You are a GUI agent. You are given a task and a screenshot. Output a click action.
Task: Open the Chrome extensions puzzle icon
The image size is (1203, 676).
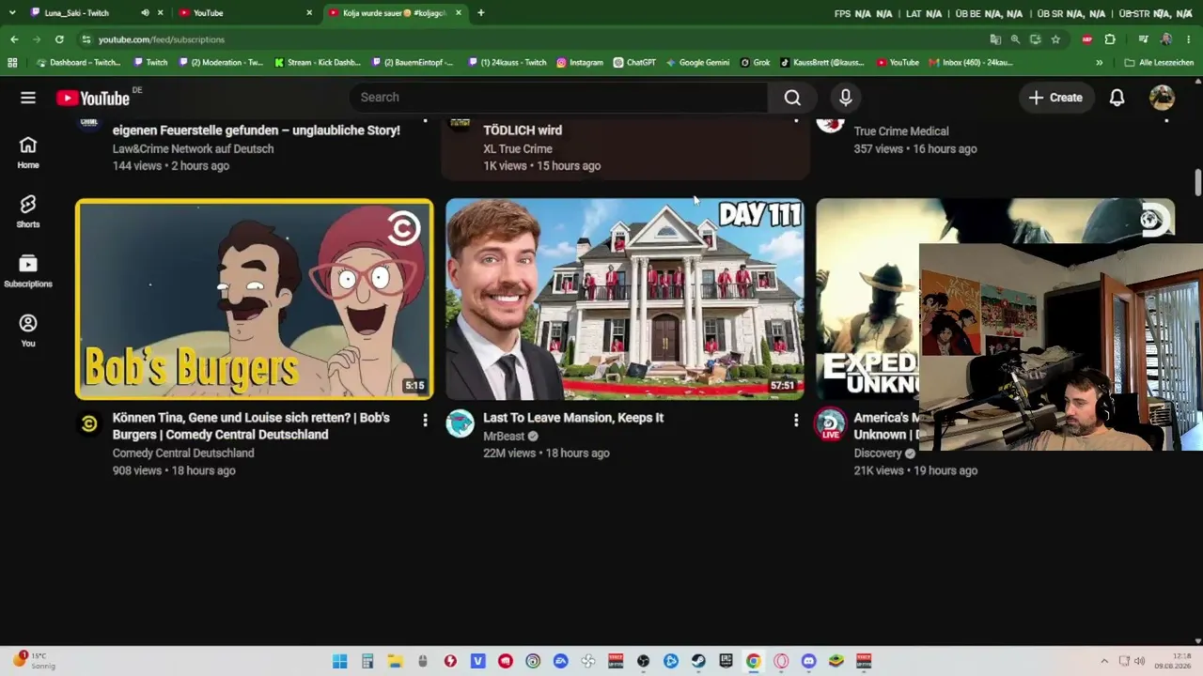[1110, 39]
